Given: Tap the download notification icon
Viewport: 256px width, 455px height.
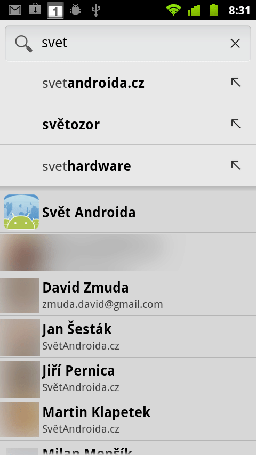Looking at the screenshot, I should (35, 10).
